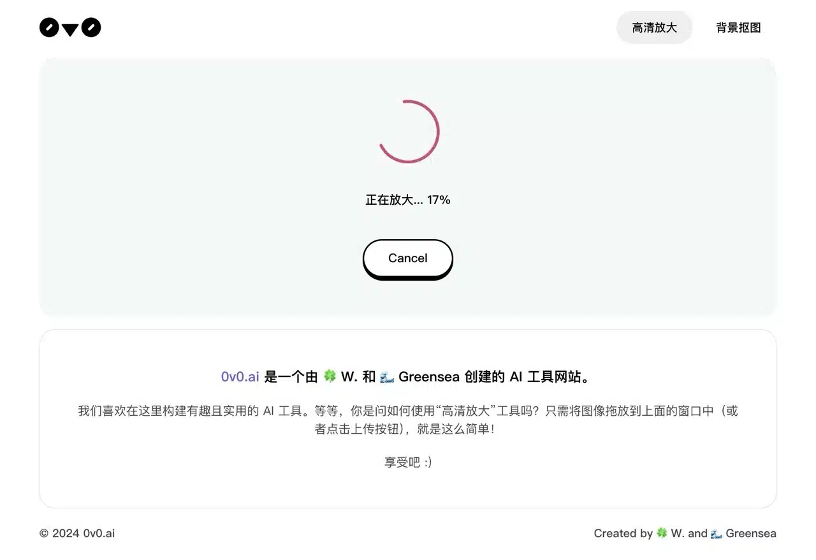Click the left circle of the 0v0 logo
The width and height of the screenshot is (816, 560).
(49, 27)
